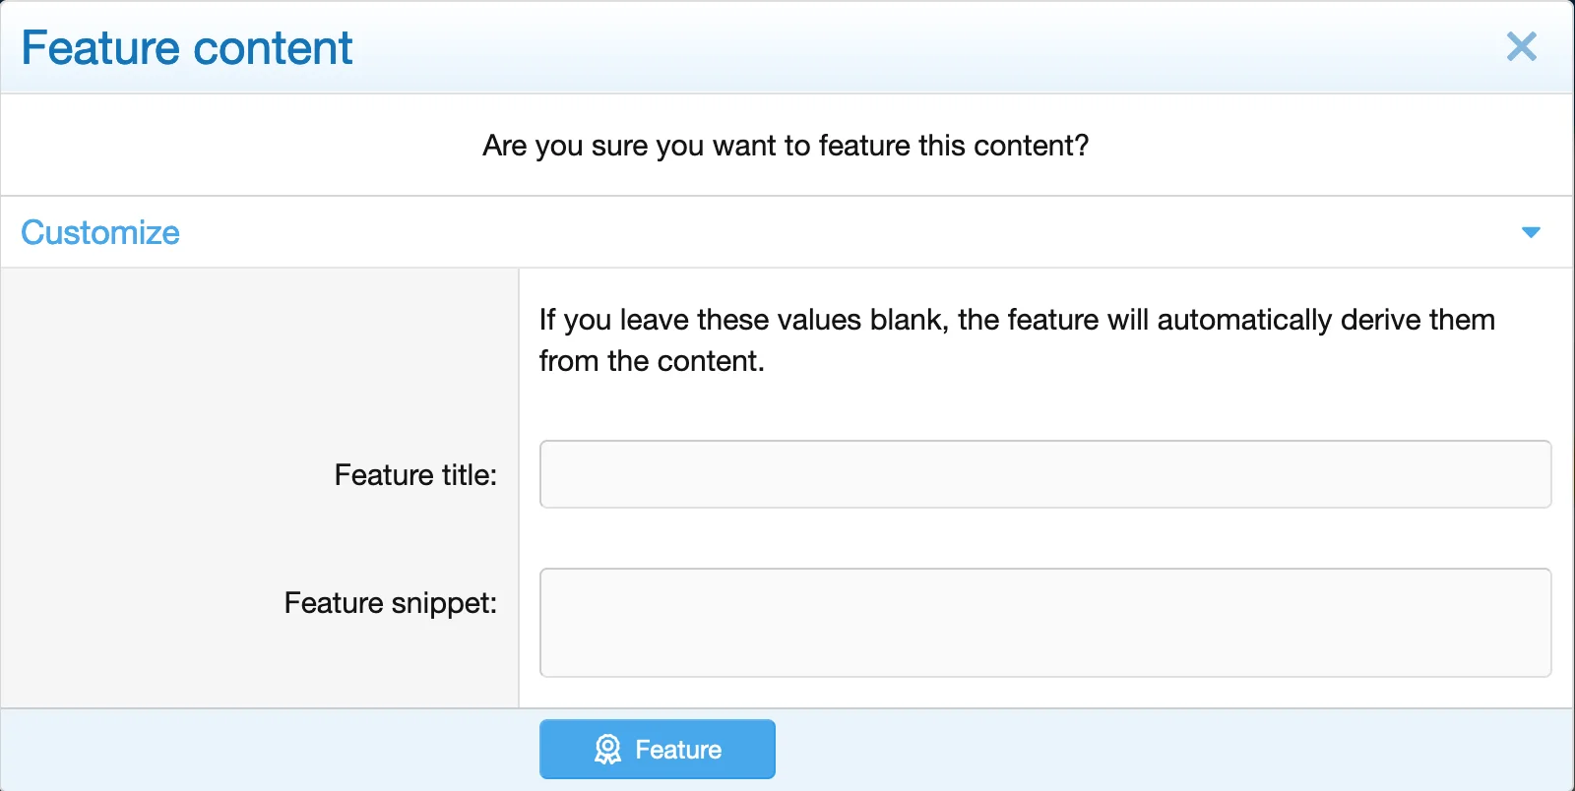Click the word "title:" in the title label
The width and height of the screenshot is (1575, 791).
469,475
